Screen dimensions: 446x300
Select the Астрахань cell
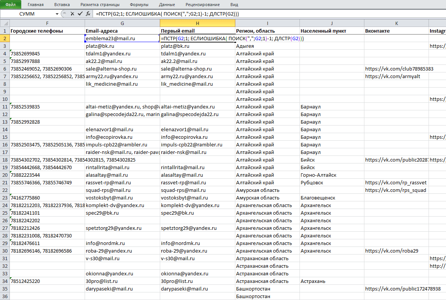[332, 281]
